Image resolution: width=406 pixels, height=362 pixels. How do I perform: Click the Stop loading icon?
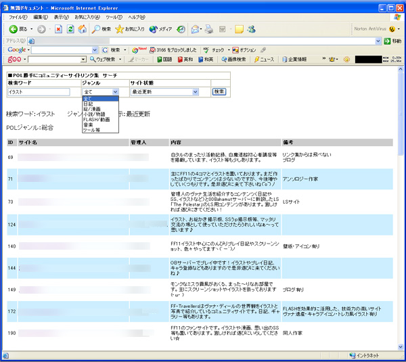pos(59,29)
